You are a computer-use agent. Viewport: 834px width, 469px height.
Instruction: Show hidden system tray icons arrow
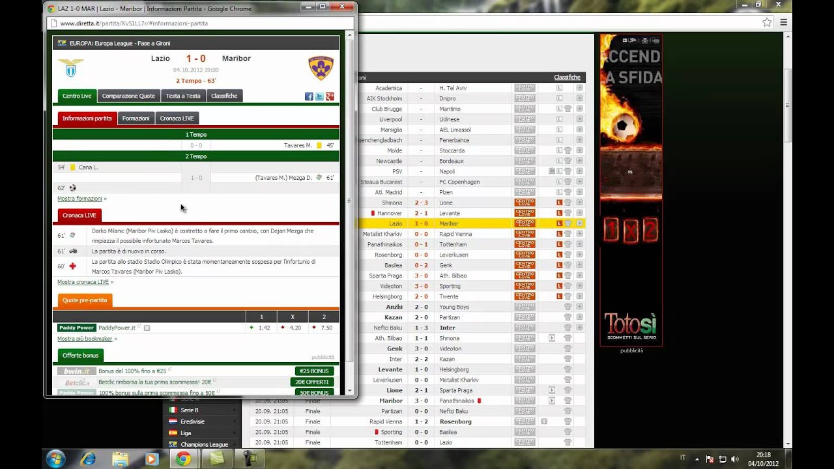tap(698, 459)
